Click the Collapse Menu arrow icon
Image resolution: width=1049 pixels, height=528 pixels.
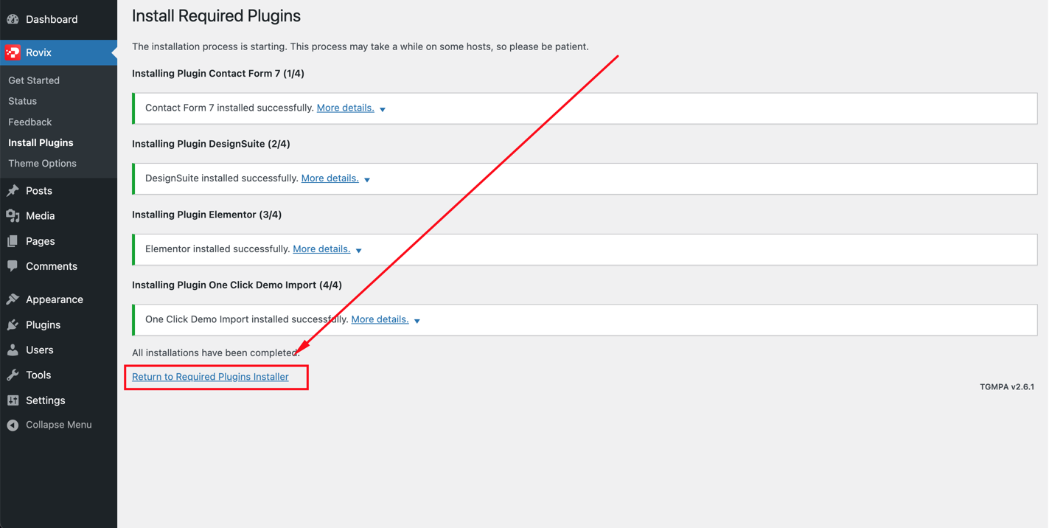13,425
